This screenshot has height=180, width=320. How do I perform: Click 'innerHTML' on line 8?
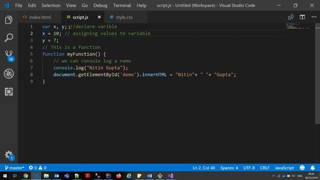tap(154, 74)
